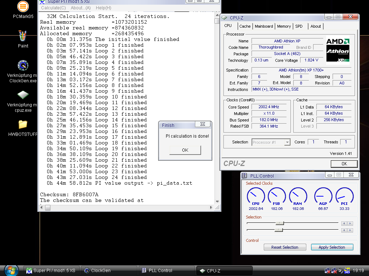The width and height of the screenshot is (369, 276).
Task: Click Super PI vertical scrollbar down arrow
Action: (x=217, y=202)
